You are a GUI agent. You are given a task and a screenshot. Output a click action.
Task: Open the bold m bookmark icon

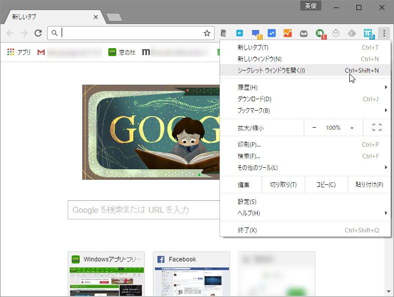click(146, 52)
